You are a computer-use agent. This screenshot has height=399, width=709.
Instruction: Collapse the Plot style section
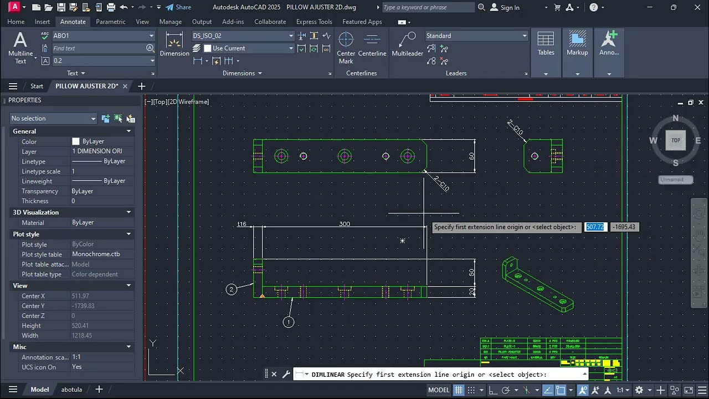pos(129,234)
